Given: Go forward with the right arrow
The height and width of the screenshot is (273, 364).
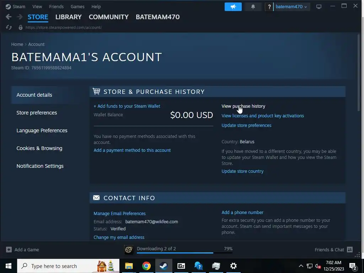Looking at the screenshot, I should 20,17.
